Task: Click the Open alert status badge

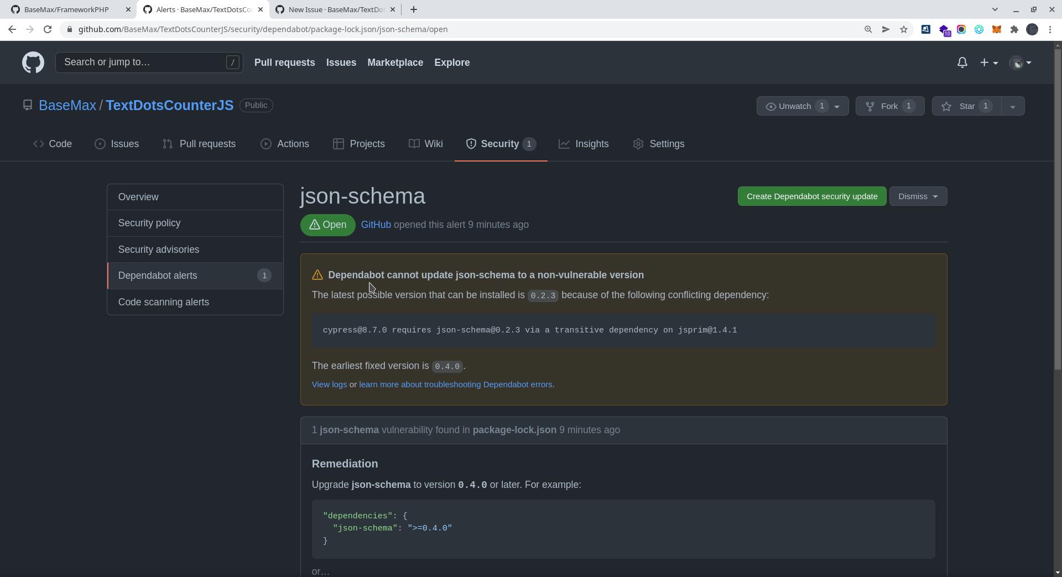Action: coord(328,225)
